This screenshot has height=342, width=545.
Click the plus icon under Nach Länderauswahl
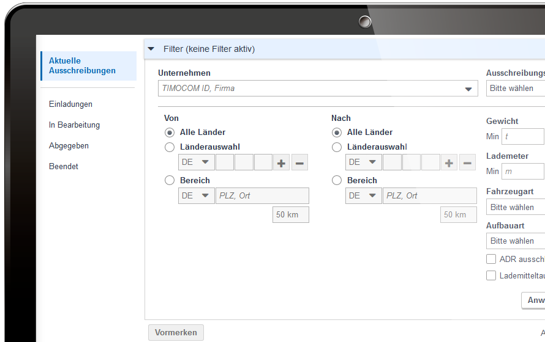(x=449, y=162)
